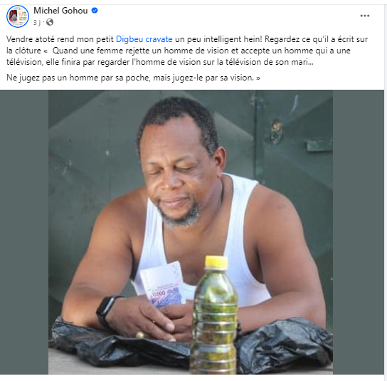Click the 'Ne jugez pas un homme' paragraph
This screenshot has height=381, width=387.
(x=133, y=78)
